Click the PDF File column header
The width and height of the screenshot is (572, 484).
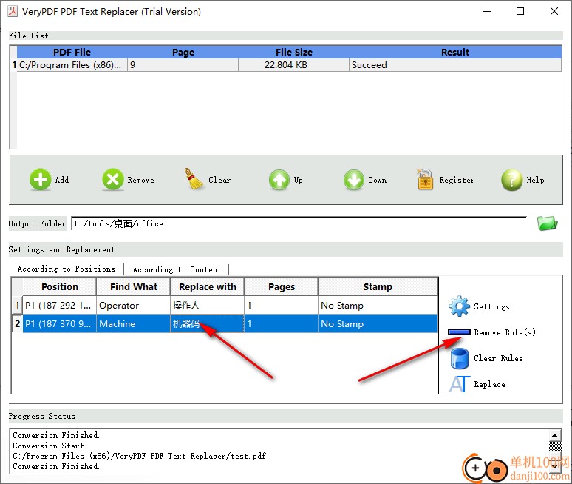pyautogui.click(x=72, y=53)
